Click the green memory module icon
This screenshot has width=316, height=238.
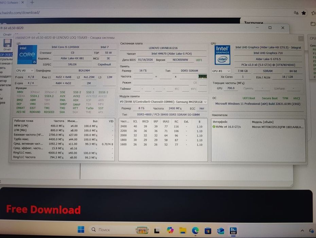pos(203,76)
